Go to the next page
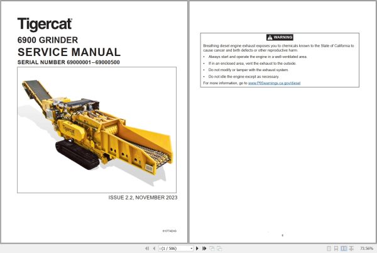Screen dimensions: 377x253 point(197,248)
